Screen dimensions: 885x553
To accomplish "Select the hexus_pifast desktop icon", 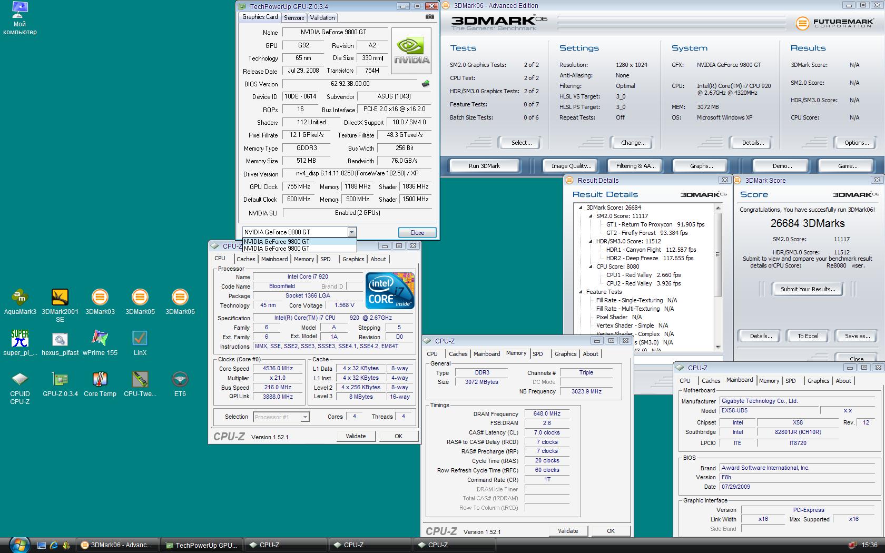I will click(x=60, y=343).
